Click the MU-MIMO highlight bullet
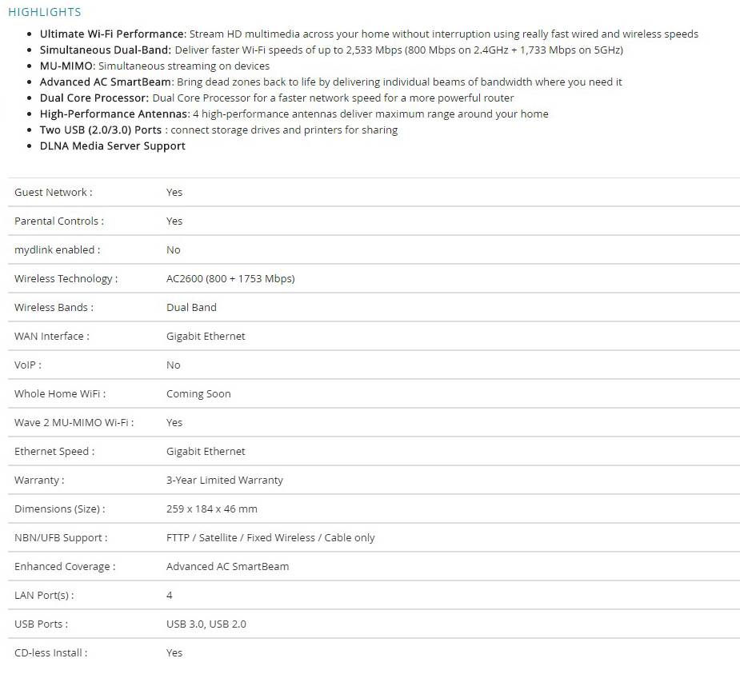740x686 pixels. [67, 66]
